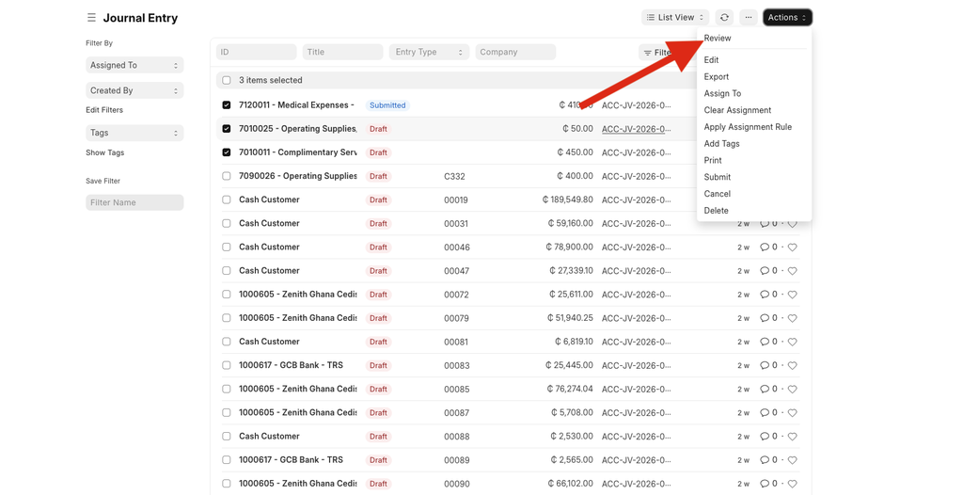This screenshot has width=963, height=495.
Task: Open the List View switcher dropdown
Action: pos(675,18)
